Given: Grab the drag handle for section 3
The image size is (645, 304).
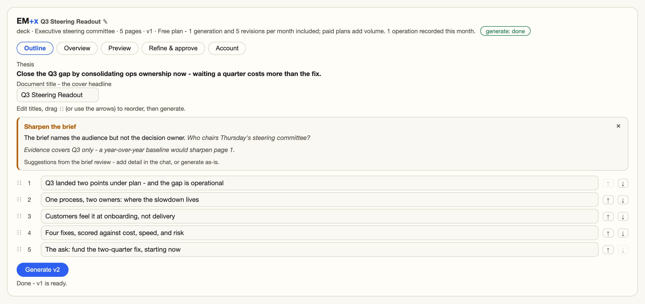Looking at the screenshot, I should [x=19, y=216].
